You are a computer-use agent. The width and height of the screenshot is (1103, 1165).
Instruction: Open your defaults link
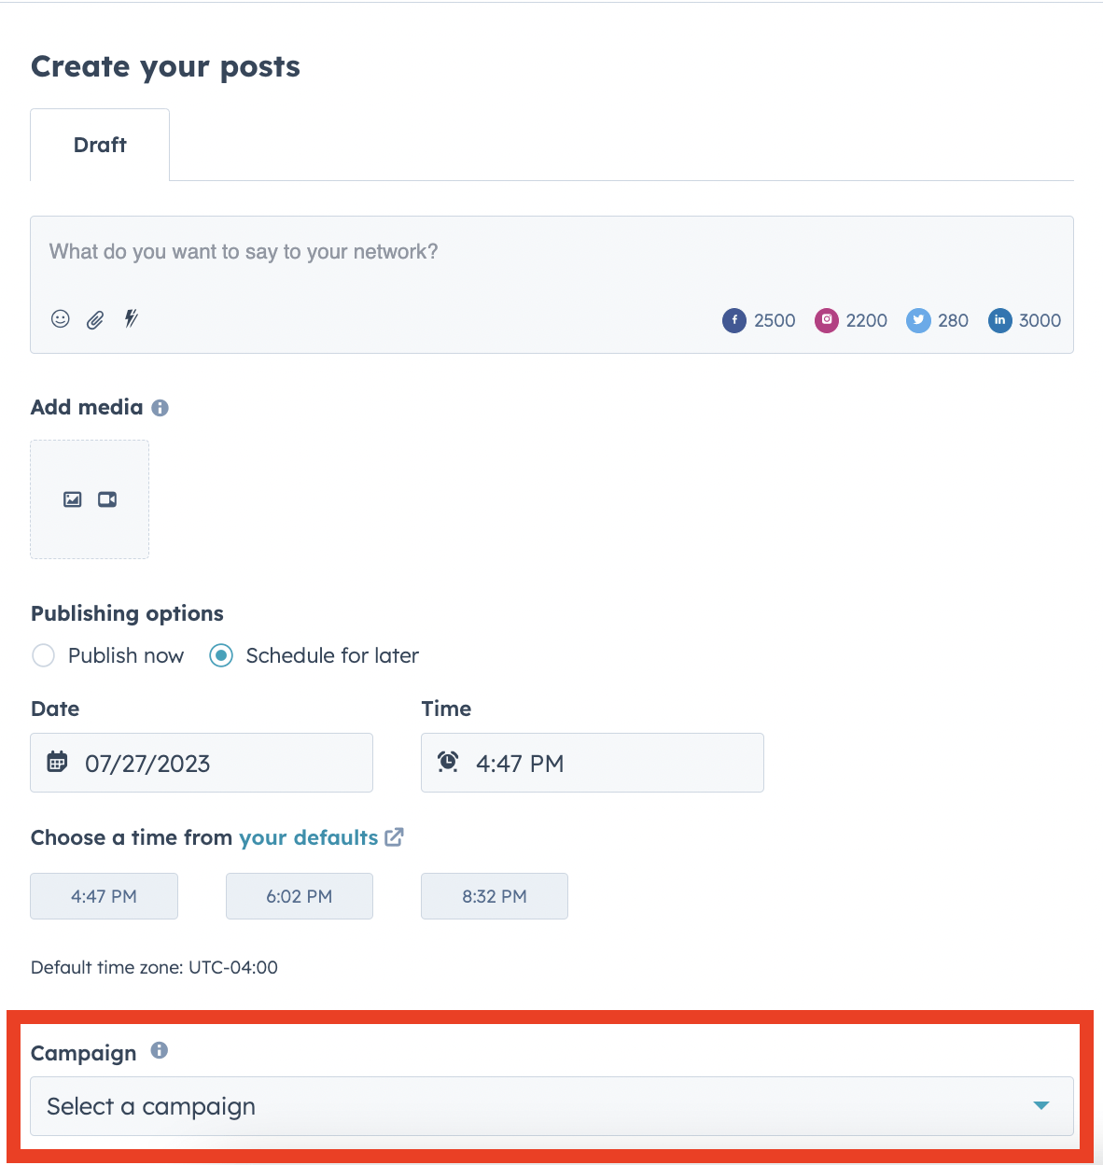click(x=309, y=837)
